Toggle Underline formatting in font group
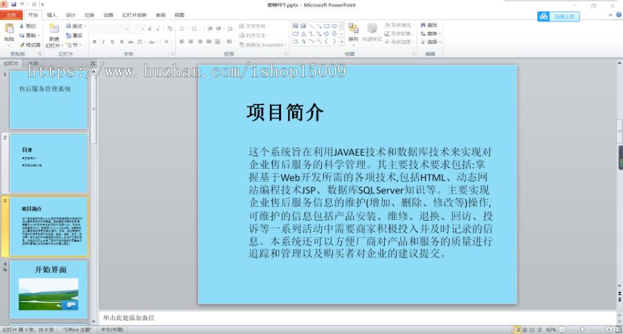 112,41
